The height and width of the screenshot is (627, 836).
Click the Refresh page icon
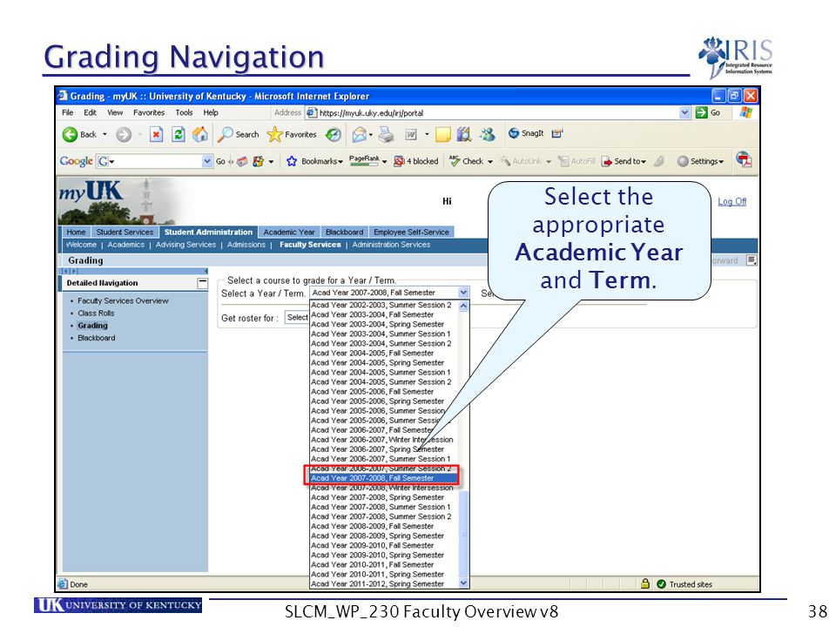pyautogui.click(x=178, y=134)
